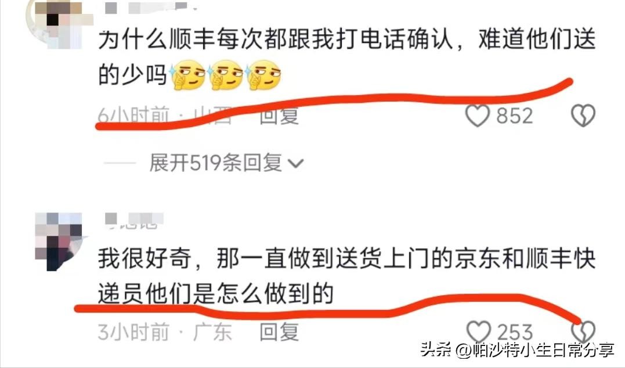Screen dimensions: 625x368
Task: Reply to the Guangdong comment via 回复
Action: [279, 332]
